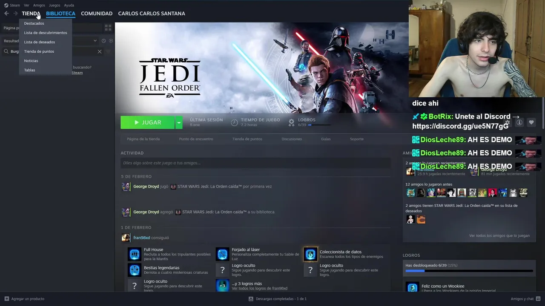Click the Logros gear badge icon

[x=291, y=122]
